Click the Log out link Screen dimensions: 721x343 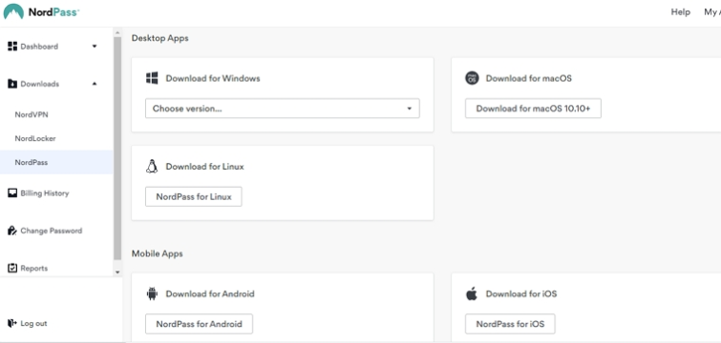click(x=33, y=323)
